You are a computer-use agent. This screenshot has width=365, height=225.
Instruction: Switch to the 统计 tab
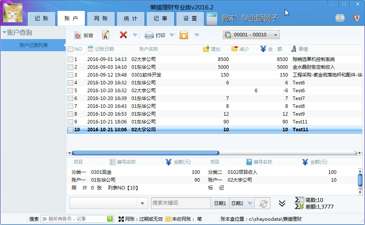[x=131, y=19]
